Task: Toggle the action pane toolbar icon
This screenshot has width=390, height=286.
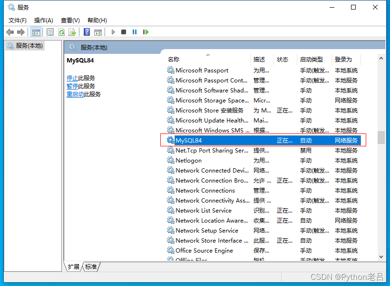Action: pos(98,32)
